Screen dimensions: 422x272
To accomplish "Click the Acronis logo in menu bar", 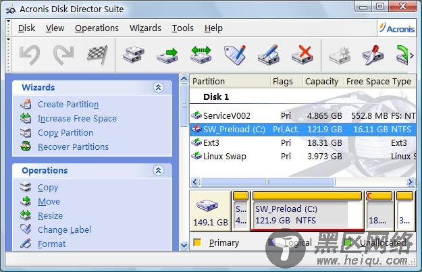I will click(397, 28).
